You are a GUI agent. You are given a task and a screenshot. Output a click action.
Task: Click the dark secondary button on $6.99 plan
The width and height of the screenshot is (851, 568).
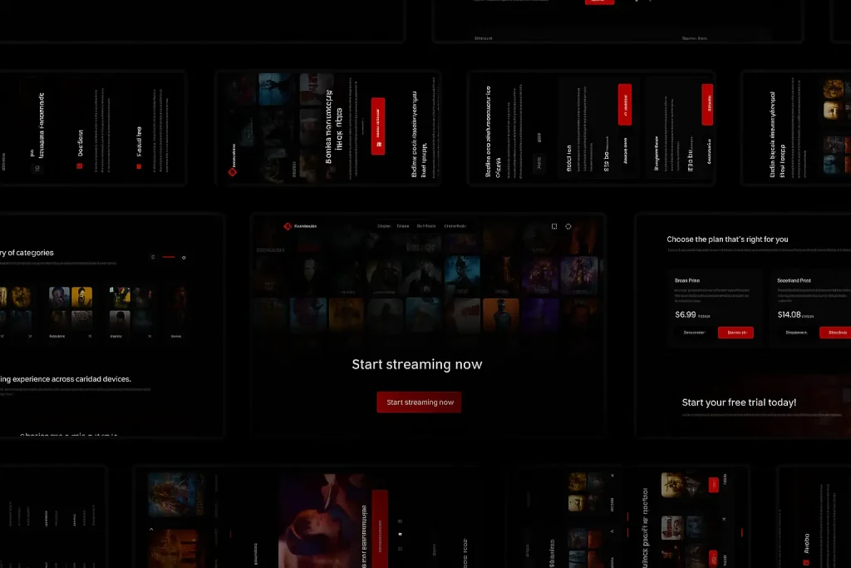pyautogui.click(x=694, y=333)
